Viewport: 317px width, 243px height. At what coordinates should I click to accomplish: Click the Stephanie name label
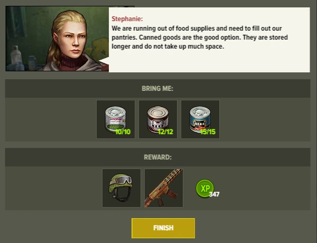[x=127, y=19]
